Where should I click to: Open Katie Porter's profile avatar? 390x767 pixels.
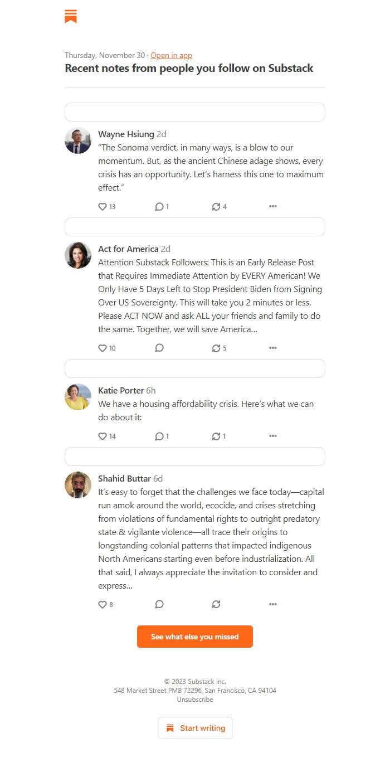(78, 397)
